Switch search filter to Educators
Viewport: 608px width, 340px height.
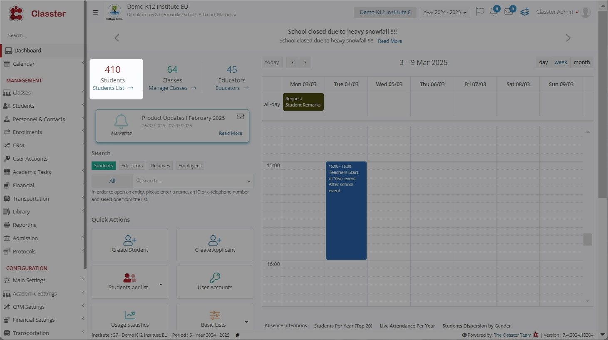pos(132,166)
